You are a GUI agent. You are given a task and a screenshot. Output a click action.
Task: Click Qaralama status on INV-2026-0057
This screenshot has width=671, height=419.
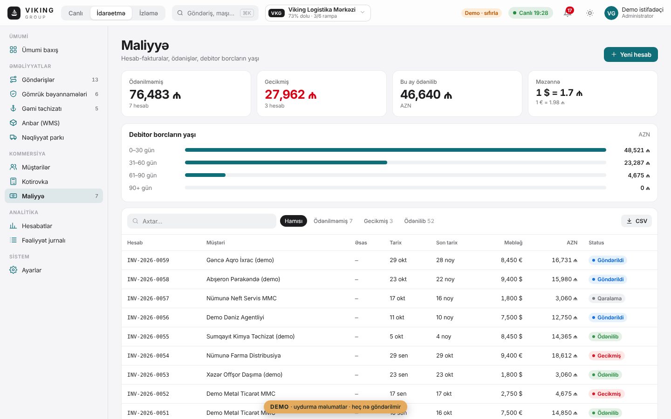coord(607,298)
